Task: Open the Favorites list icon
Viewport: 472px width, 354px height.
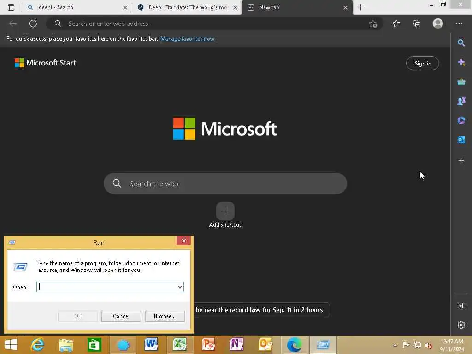Action: [396, 24]
